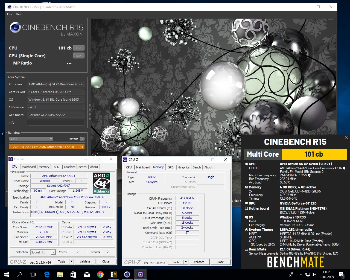Click Cores x GHz value field
Image resolution: width=350 pixels, height=280 pixels.
coord(56,92)
